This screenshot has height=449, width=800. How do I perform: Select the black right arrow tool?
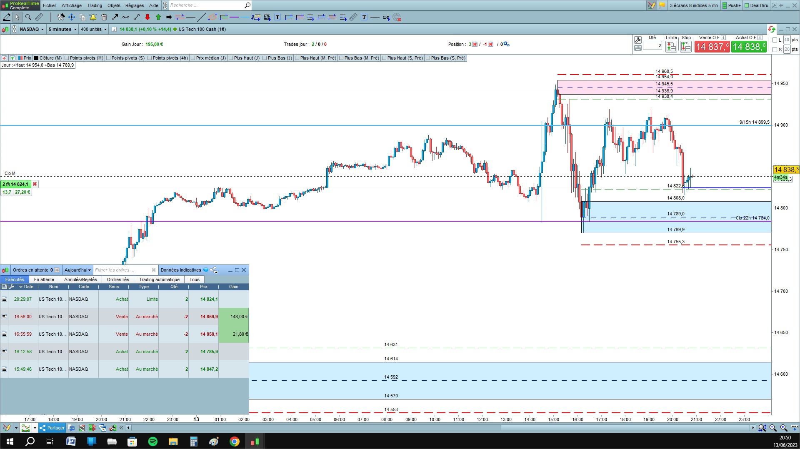click(169, 17)
